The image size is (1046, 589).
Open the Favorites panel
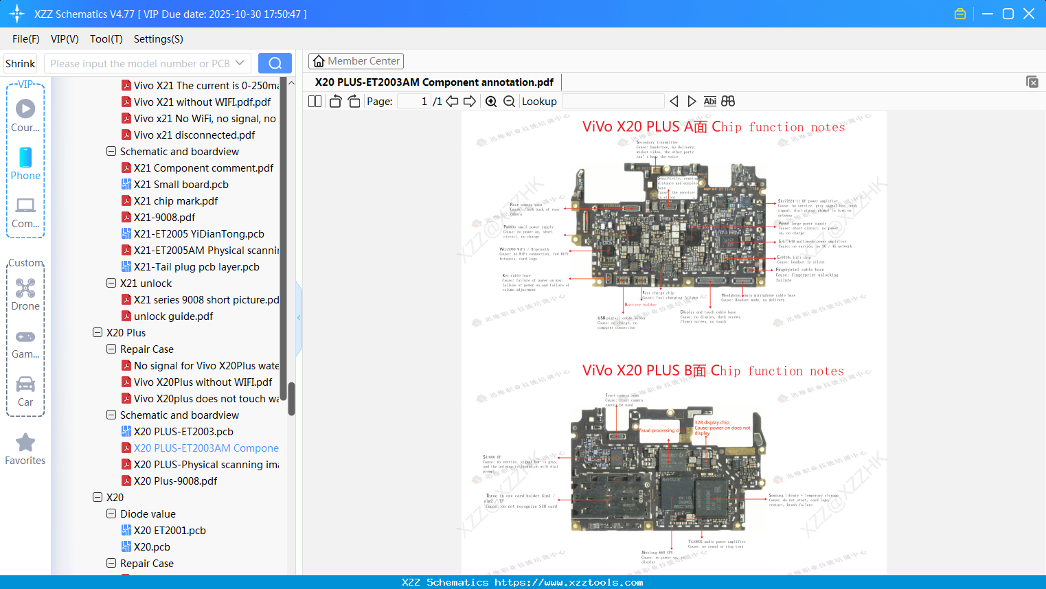25,448
